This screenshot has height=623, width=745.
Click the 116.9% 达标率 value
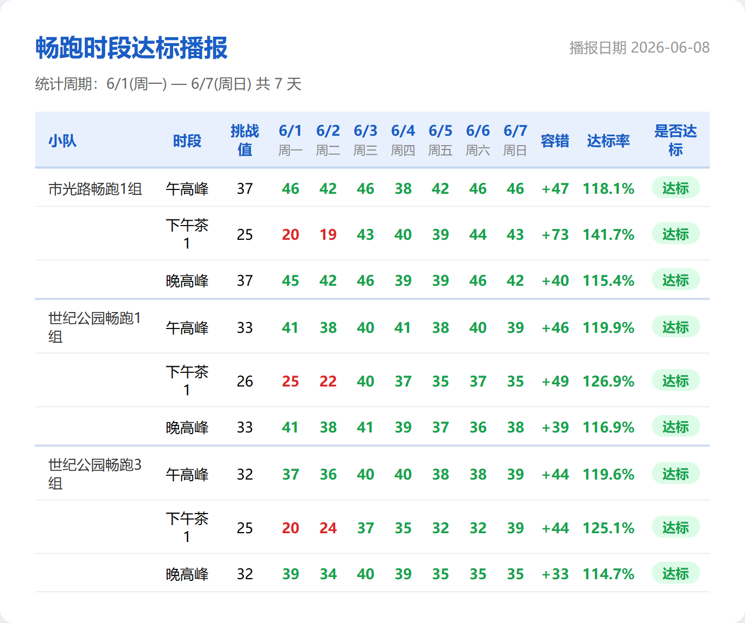[609, 428]
